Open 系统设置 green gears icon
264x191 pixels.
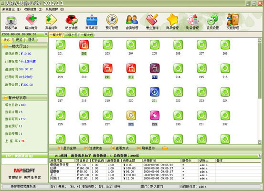[x=212, y=20]
